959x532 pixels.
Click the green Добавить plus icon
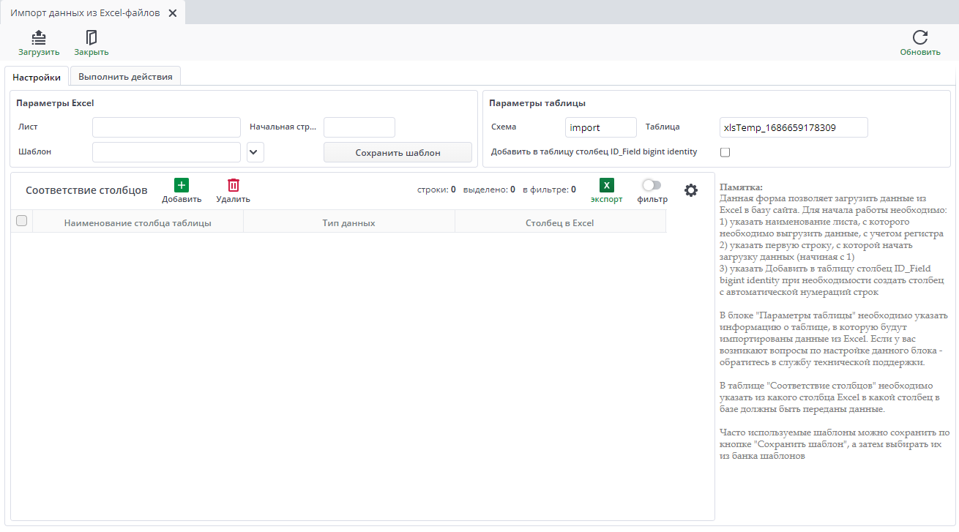click(x=182, y=186)
